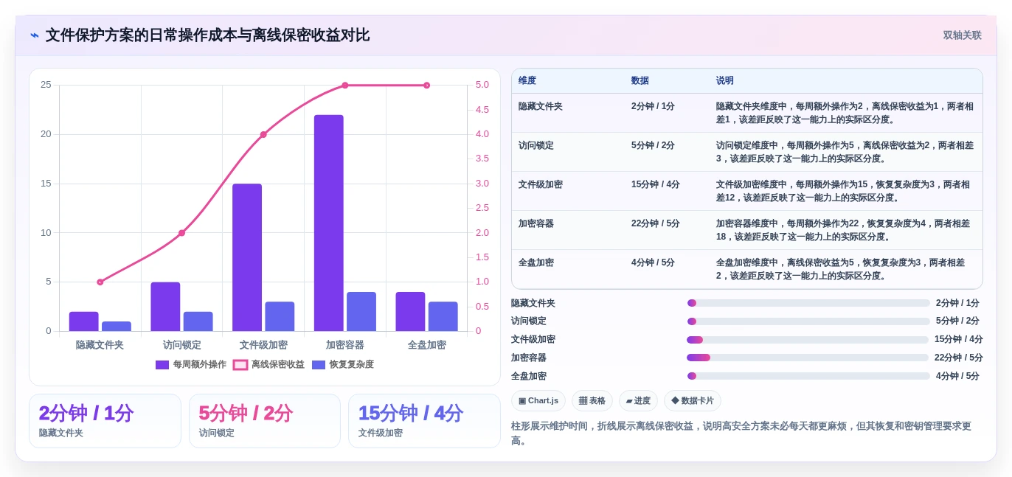Click the 加密容器 x-axis label
Image resolution: width=1012 pixels, height=477 pixels.
tap(344, 345)
